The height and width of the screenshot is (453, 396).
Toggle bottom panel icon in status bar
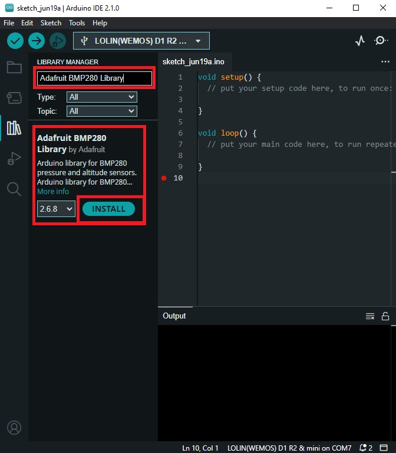[x=384, y=448]
